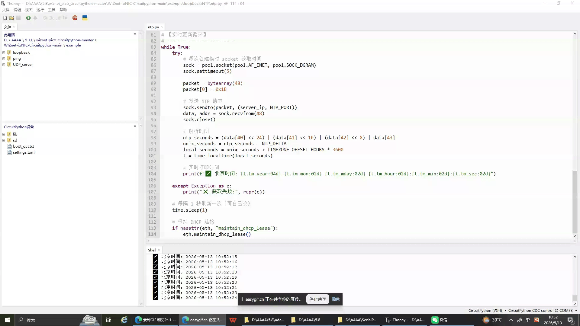Open Internet Explorer from the taskbar

click(x=124, y=320)
